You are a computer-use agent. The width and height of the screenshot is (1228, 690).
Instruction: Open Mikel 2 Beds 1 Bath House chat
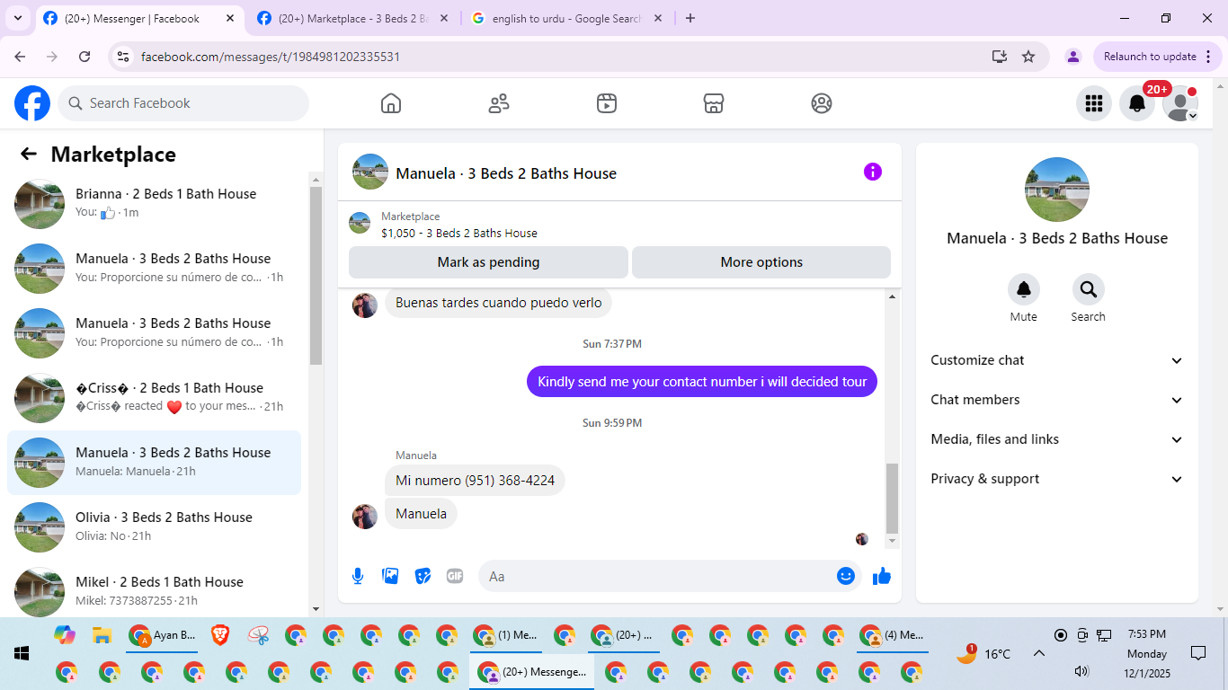155,592
